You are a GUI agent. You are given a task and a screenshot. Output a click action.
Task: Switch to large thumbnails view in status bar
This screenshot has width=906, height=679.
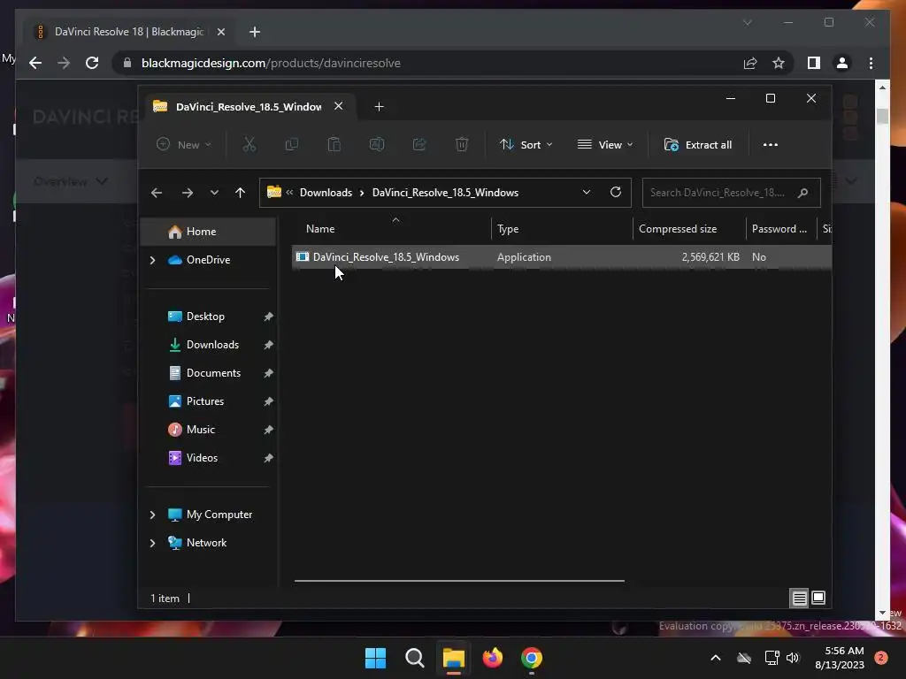(x=818, y=599)
